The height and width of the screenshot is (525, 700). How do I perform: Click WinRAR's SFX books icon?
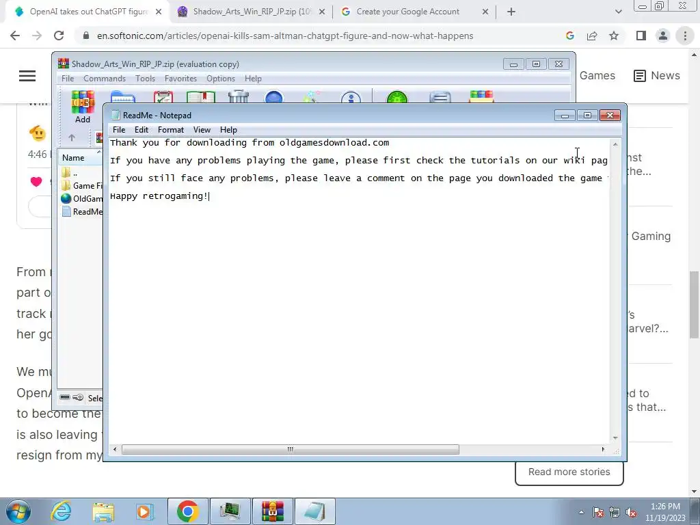(481, 96)
